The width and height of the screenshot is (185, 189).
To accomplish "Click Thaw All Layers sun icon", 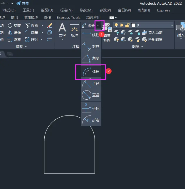I will click(130, 39).
